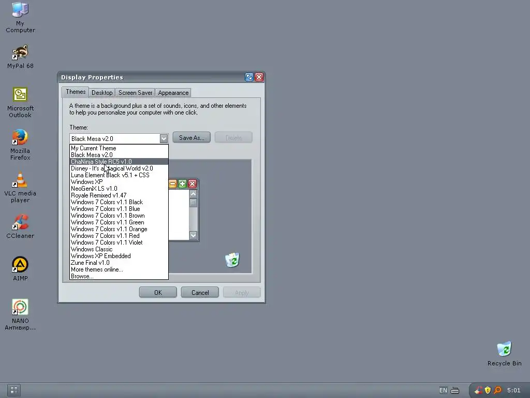This screenshot has height=398, width=530.
Task: Click the 5:01 taskbar clock
Action: point(514,390)
